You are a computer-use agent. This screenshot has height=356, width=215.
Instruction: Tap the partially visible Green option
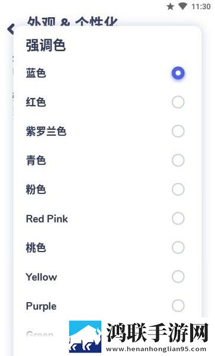[40, 334]
